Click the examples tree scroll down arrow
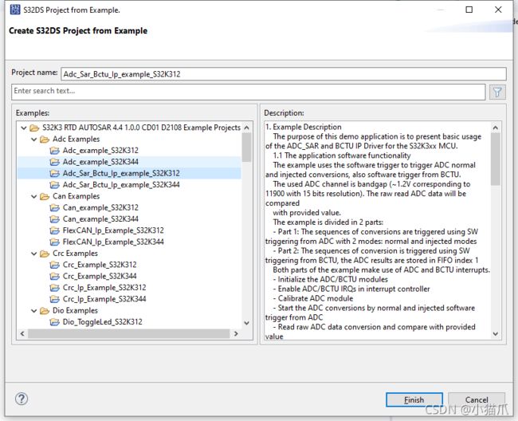518x421 pixels. click(x=246, y=323)
